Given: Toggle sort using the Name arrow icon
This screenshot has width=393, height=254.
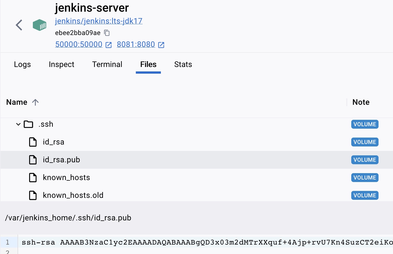Looking at the screenshot, I should (35, 102).
